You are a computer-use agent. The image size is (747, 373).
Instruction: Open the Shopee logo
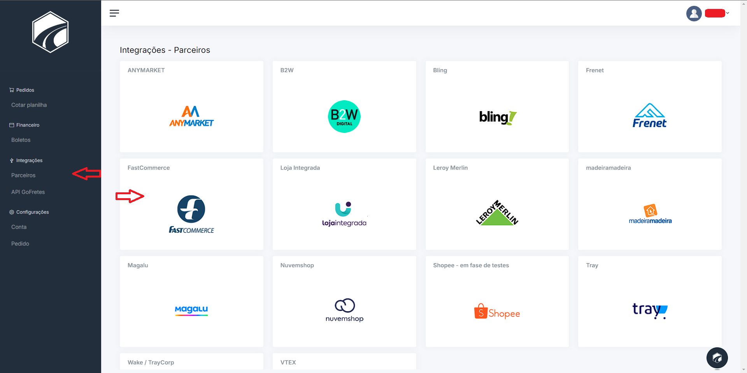point(497,312)
